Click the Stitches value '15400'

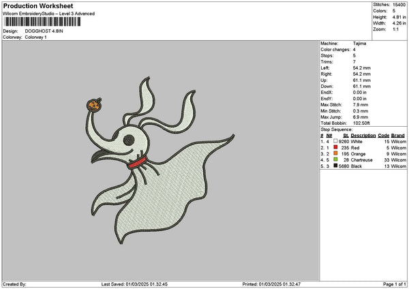[x=399, y=5]
